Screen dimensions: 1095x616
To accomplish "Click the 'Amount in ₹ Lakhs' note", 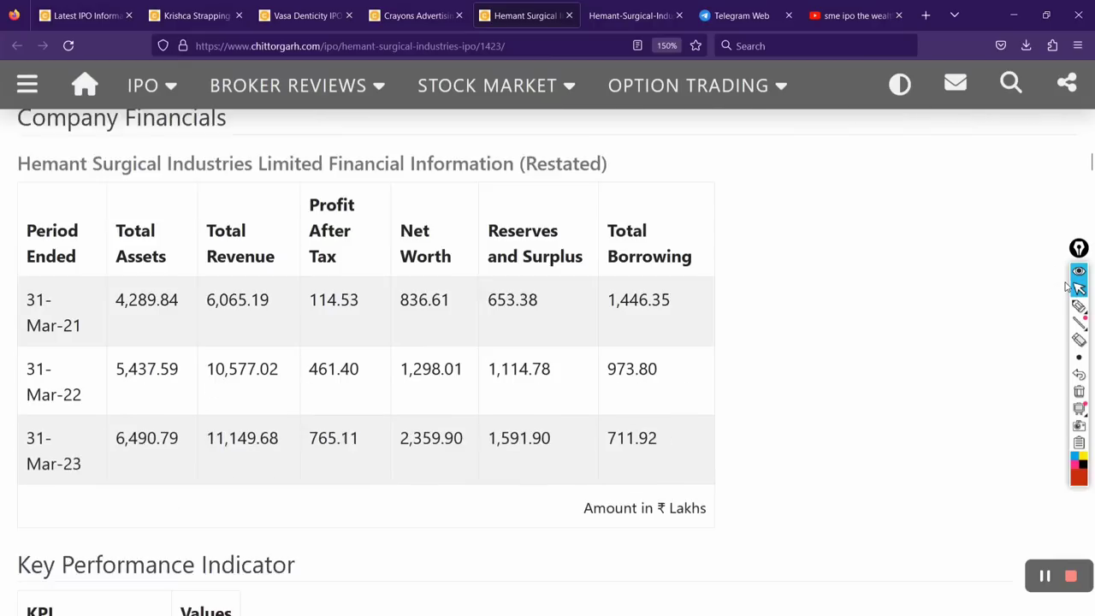I will (x=645, y=508).
